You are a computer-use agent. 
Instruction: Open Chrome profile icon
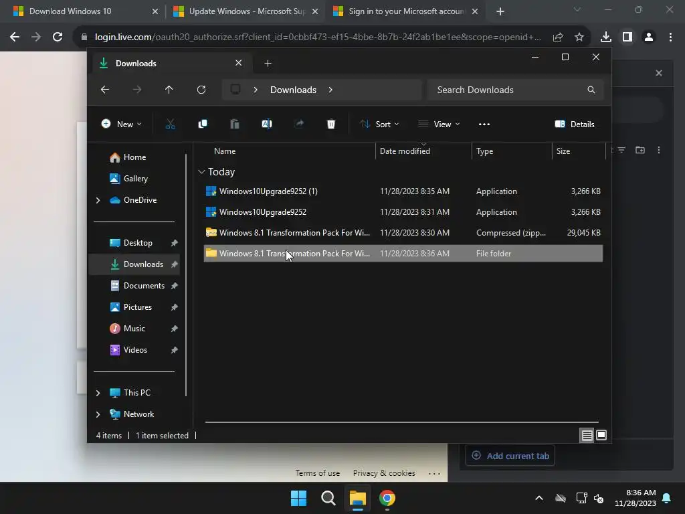click(x=649, y=37)
